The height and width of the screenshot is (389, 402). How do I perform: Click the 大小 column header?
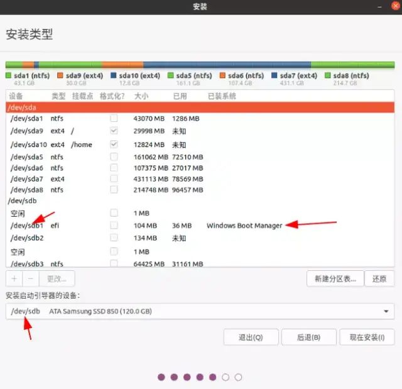tap(141, 96)
